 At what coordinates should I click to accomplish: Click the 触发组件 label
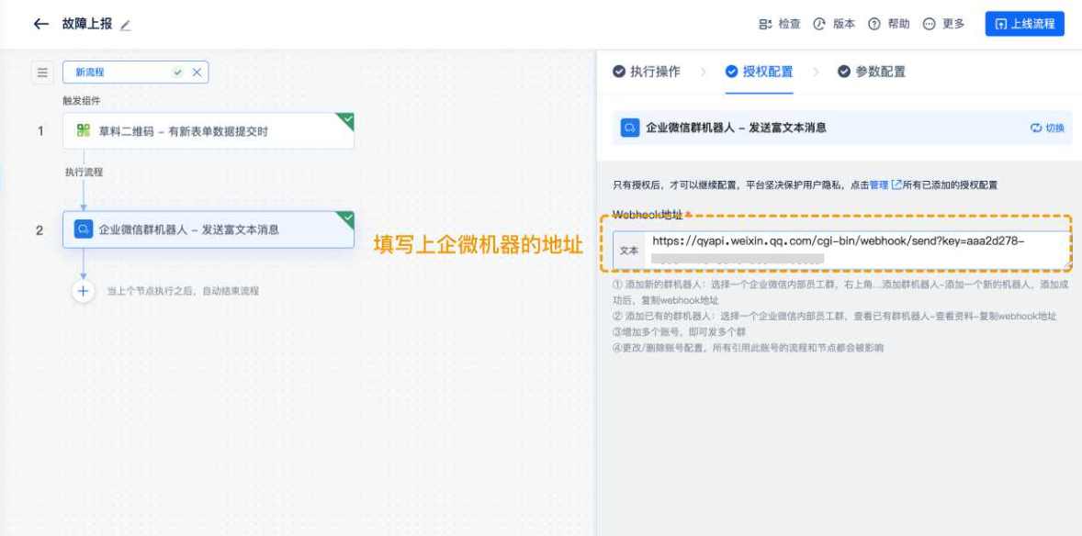click(82, 101)
